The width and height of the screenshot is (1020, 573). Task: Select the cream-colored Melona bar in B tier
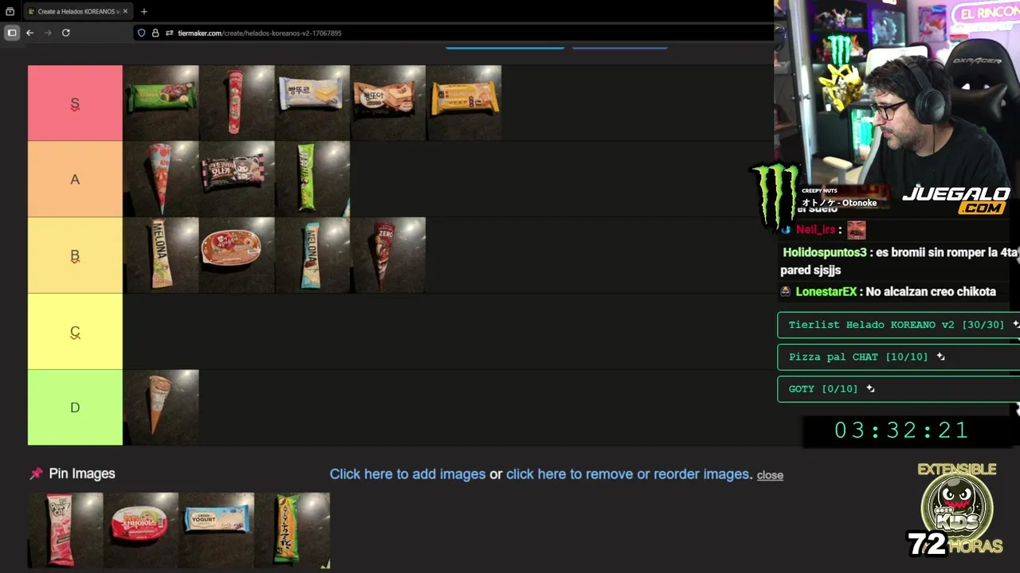pyautogui.click(x=161, y=255)
